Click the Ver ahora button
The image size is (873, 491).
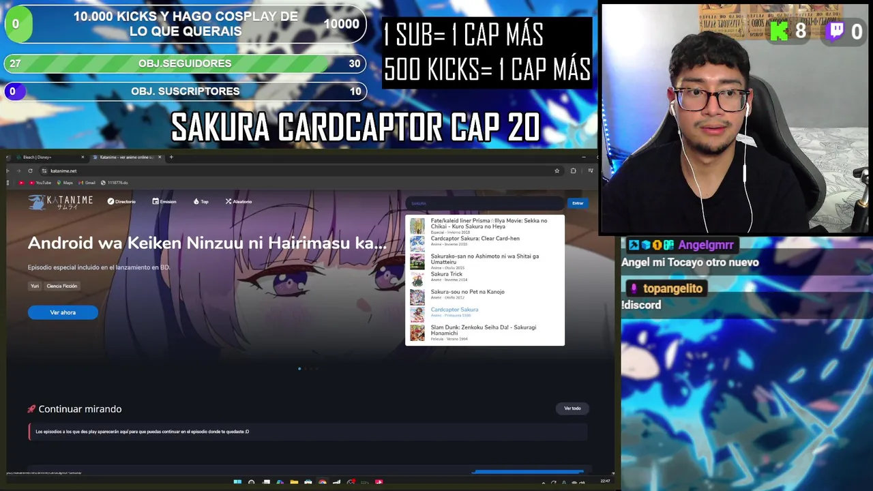(x=63, y=312)
